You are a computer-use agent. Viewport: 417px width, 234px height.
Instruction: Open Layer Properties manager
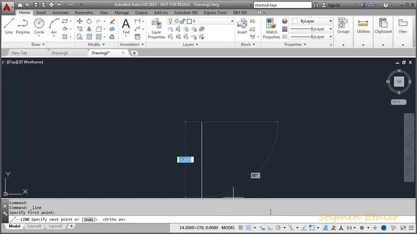point(156,29)
